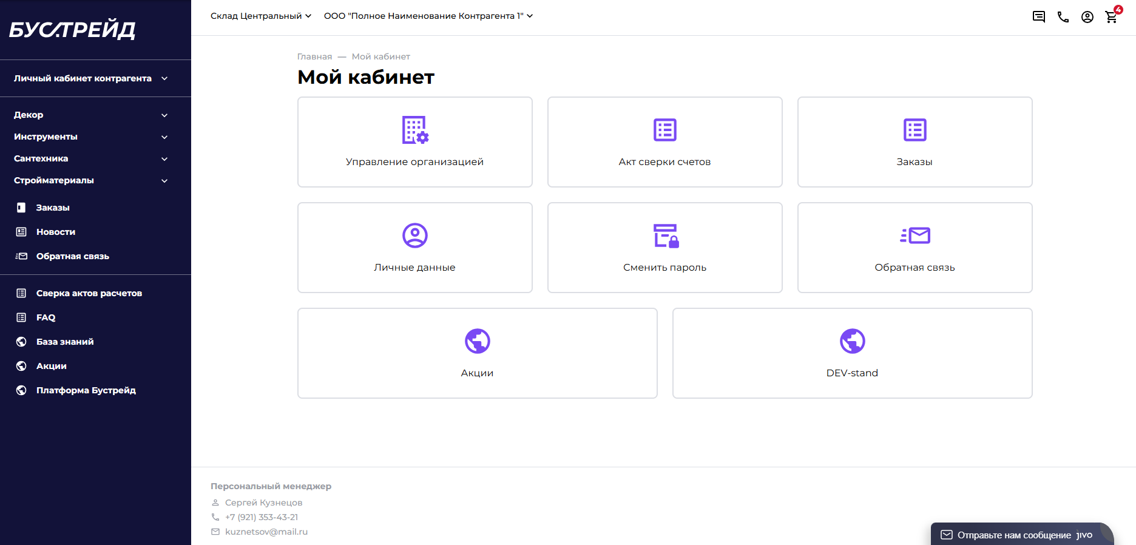Go to База знаний in sidebar

tap(65, 342)
